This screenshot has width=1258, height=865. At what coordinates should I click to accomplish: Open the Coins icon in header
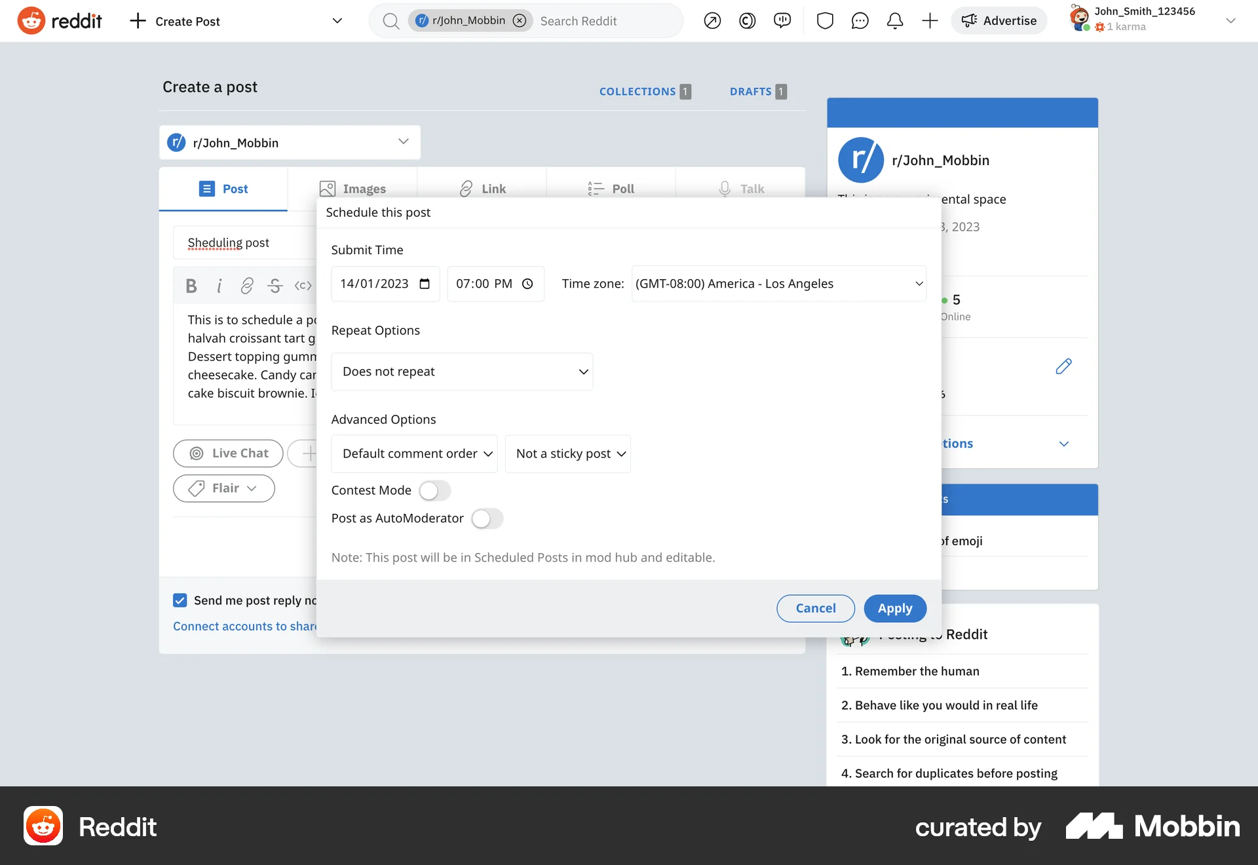click(x=747, y=21)
